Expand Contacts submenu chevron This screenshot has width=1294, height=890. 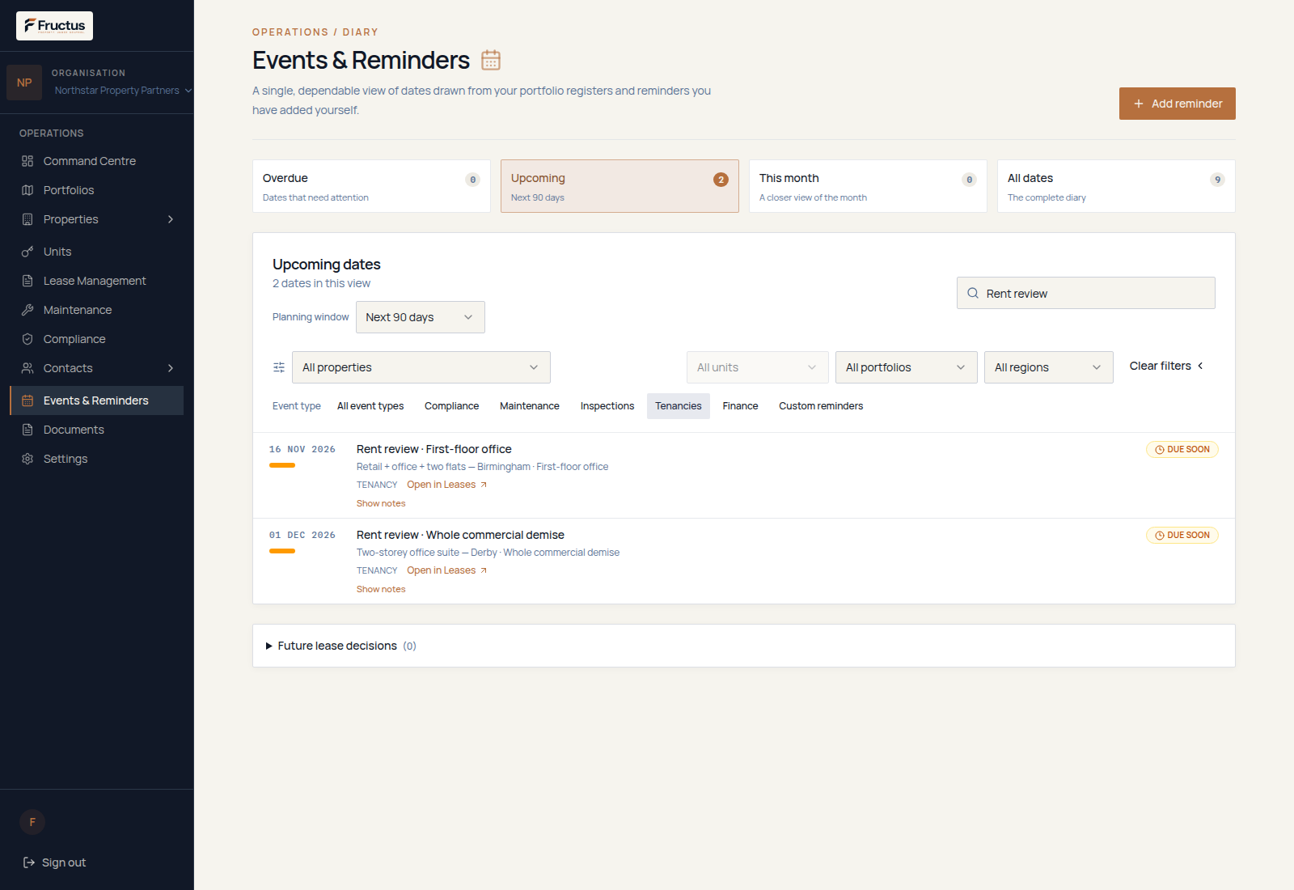[171, 368]
